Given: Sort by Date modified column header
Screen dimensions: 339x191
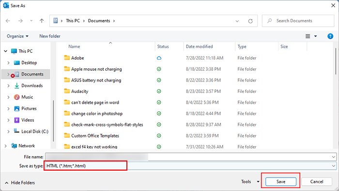Looking at the screenshot, I should [199, 47].
